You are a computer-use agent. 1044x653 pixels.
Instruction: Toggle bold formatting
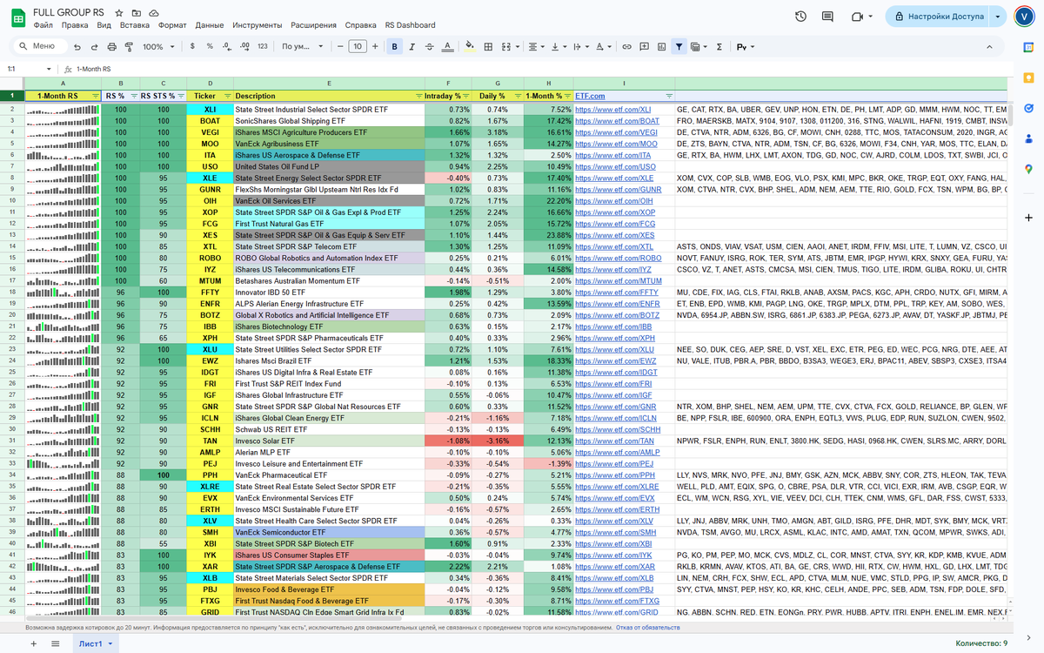coord(395,47)
